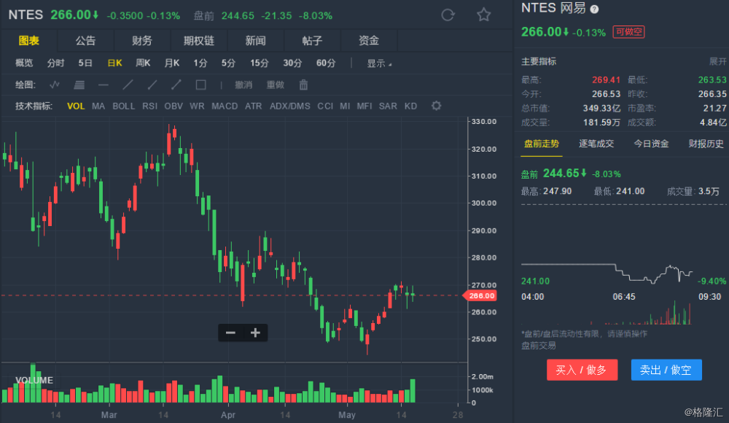
Task: Toggle the MA moving average indicator
Action: coord(98,106)
